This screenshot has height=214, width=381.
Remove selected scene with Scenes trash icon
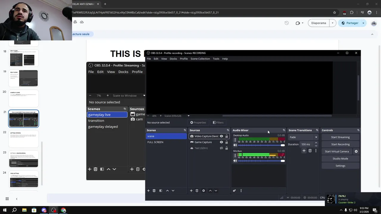coord(154,191)
